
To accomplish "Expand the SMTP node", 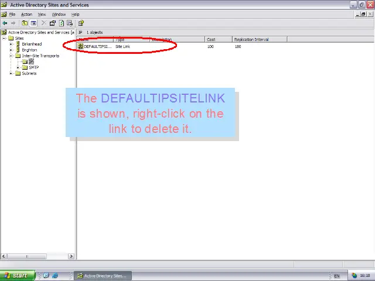I will (18, 67).
